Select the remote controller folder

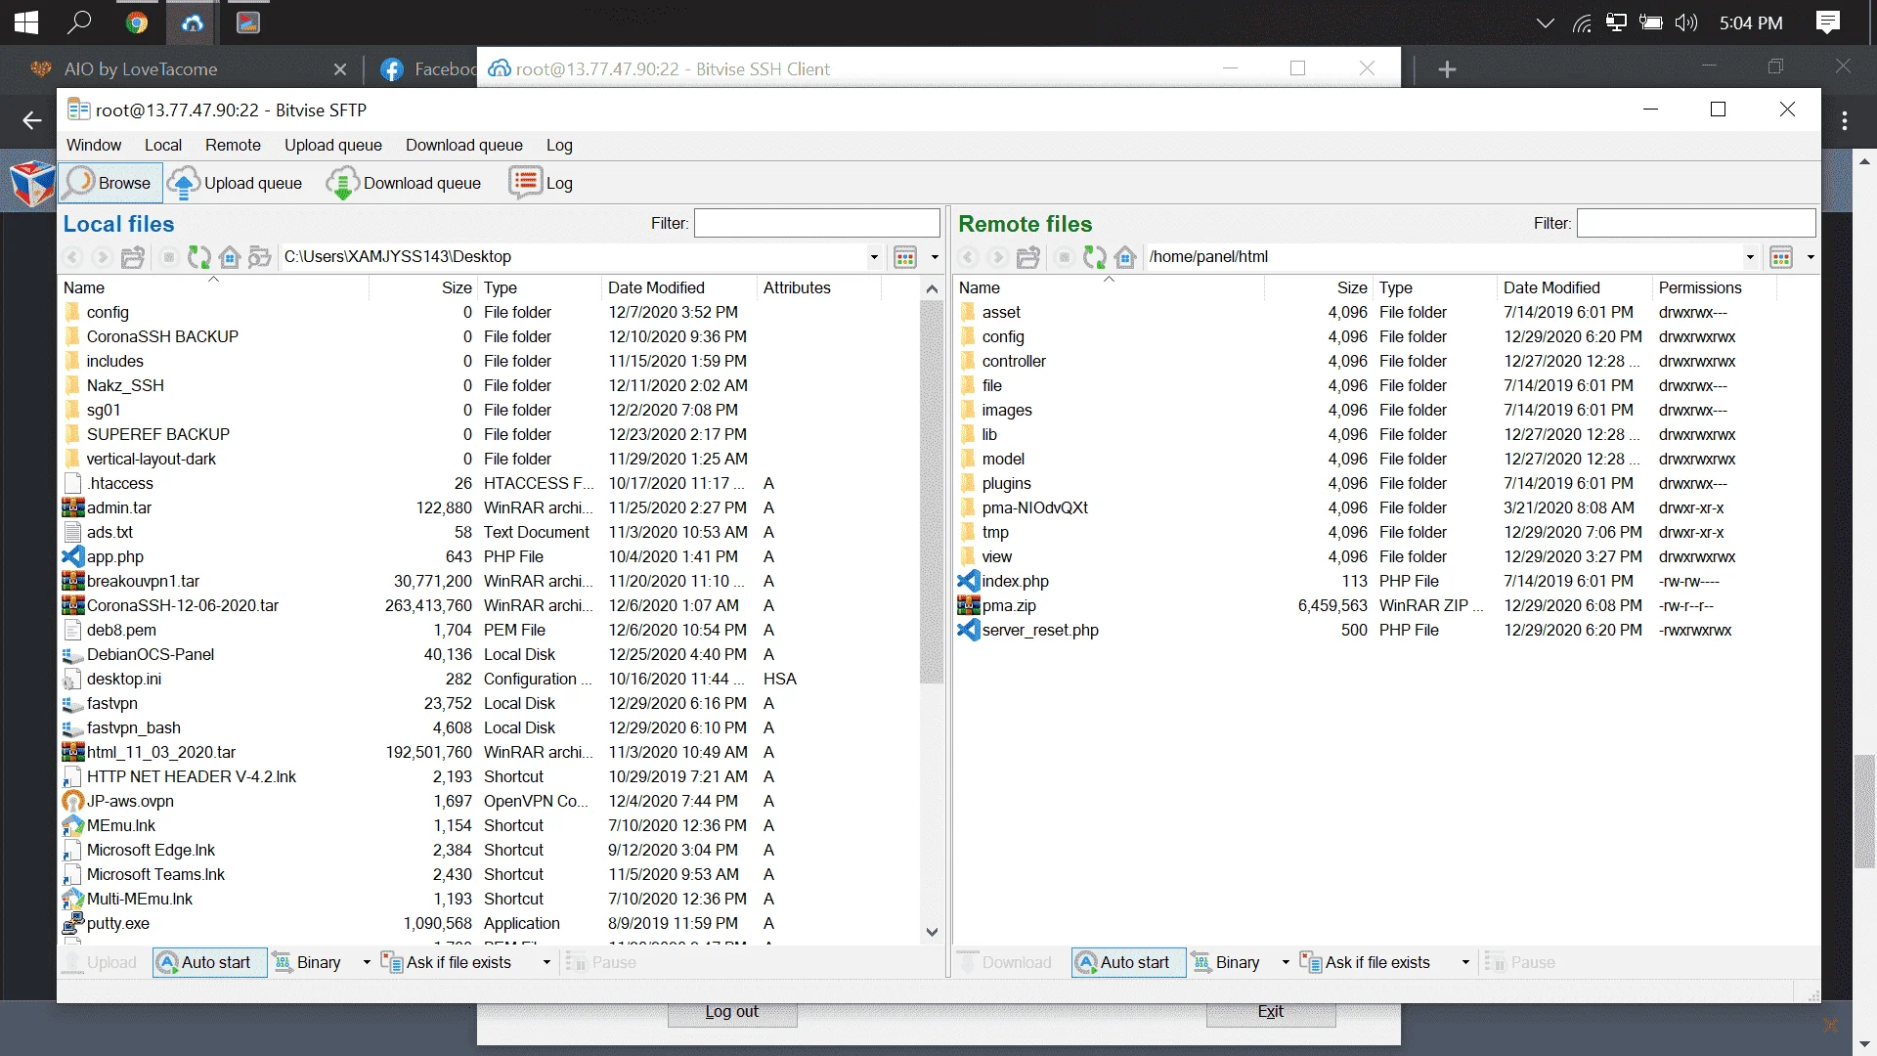(1014, 361)
